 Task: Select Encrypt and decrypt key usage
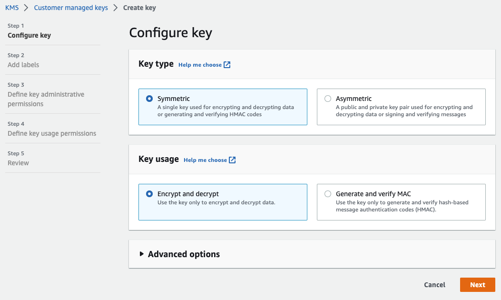[x=149, y=194]
